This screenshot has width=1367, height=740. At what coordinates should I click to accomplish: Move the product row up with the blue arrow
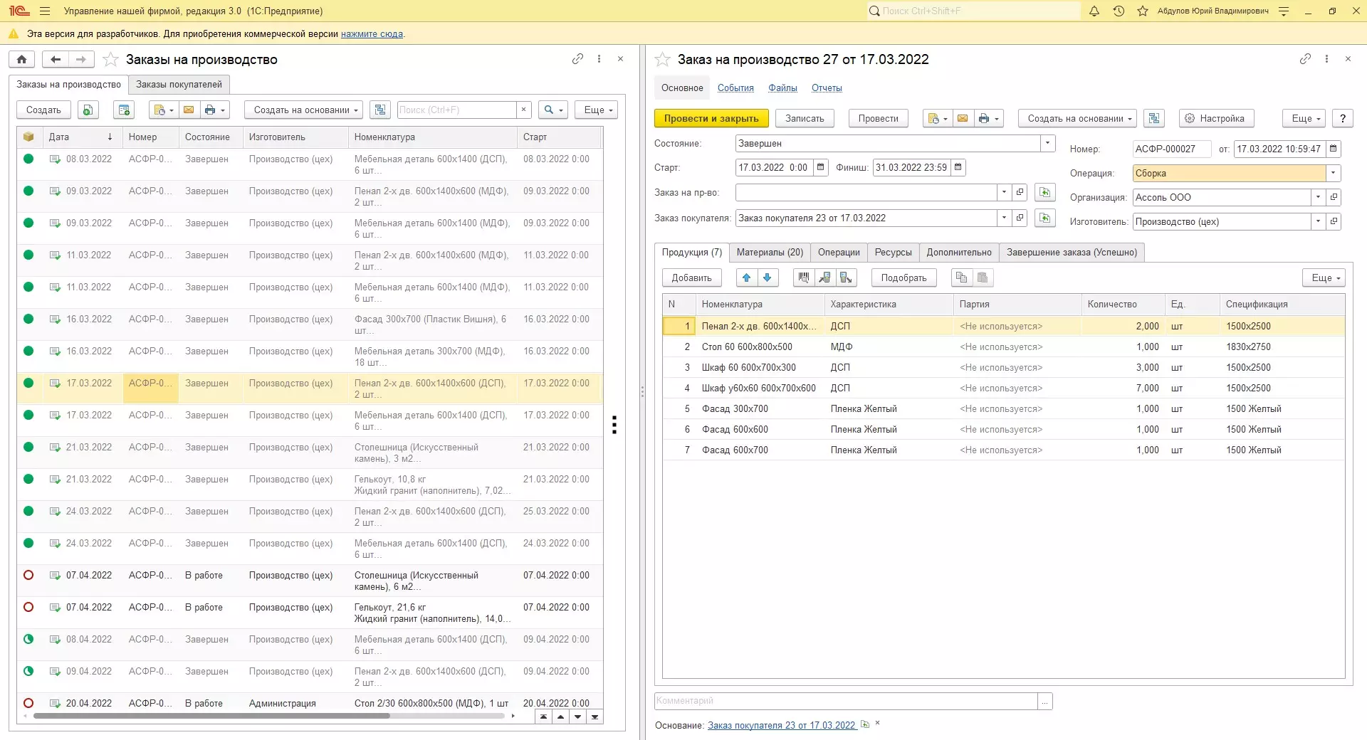click(x=746, y=278)
